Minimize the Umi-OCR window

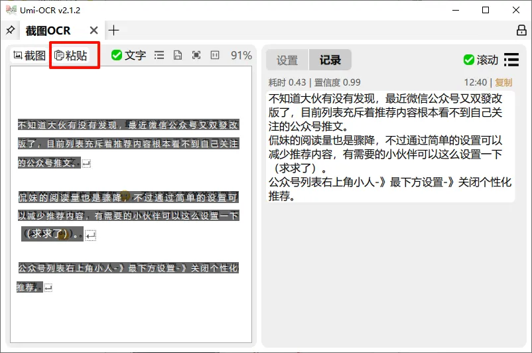(x=456, y=10)
